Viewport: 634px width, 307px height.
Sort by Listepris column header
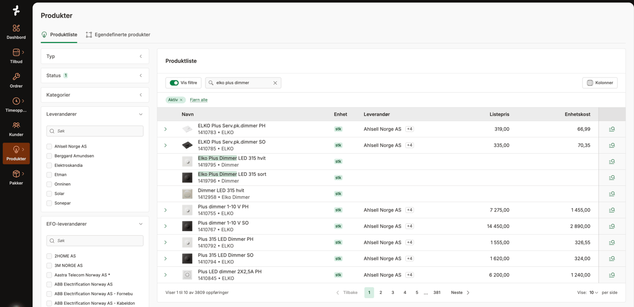point(499,114)
